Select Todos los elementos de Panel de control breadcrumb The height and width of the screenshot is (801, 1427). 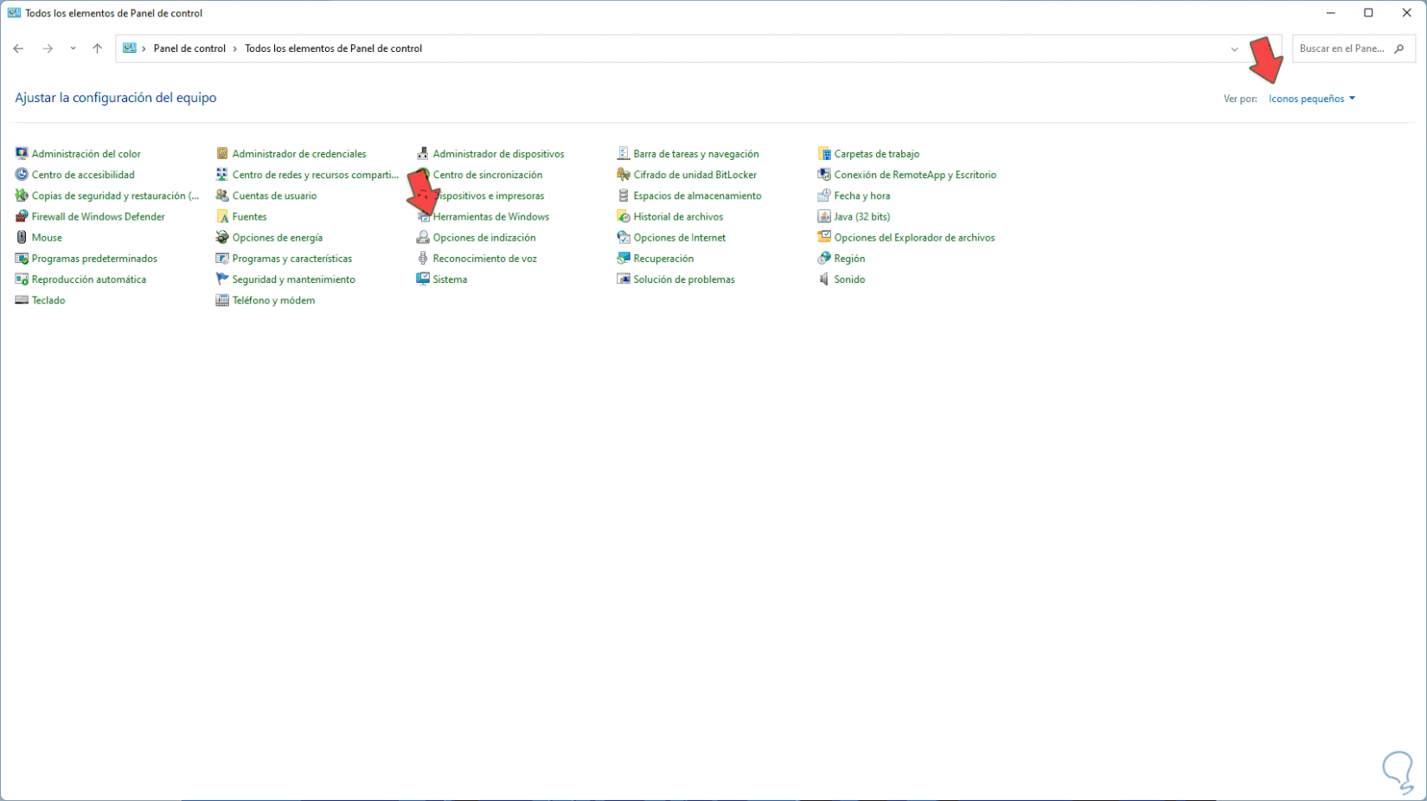333,48
